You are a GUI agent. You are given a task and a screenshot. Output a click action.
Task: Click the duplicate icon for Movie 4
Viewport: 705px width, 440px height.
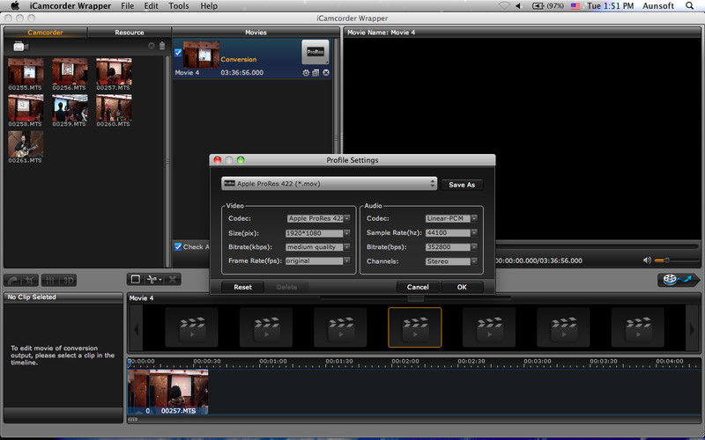pos(315,73)
